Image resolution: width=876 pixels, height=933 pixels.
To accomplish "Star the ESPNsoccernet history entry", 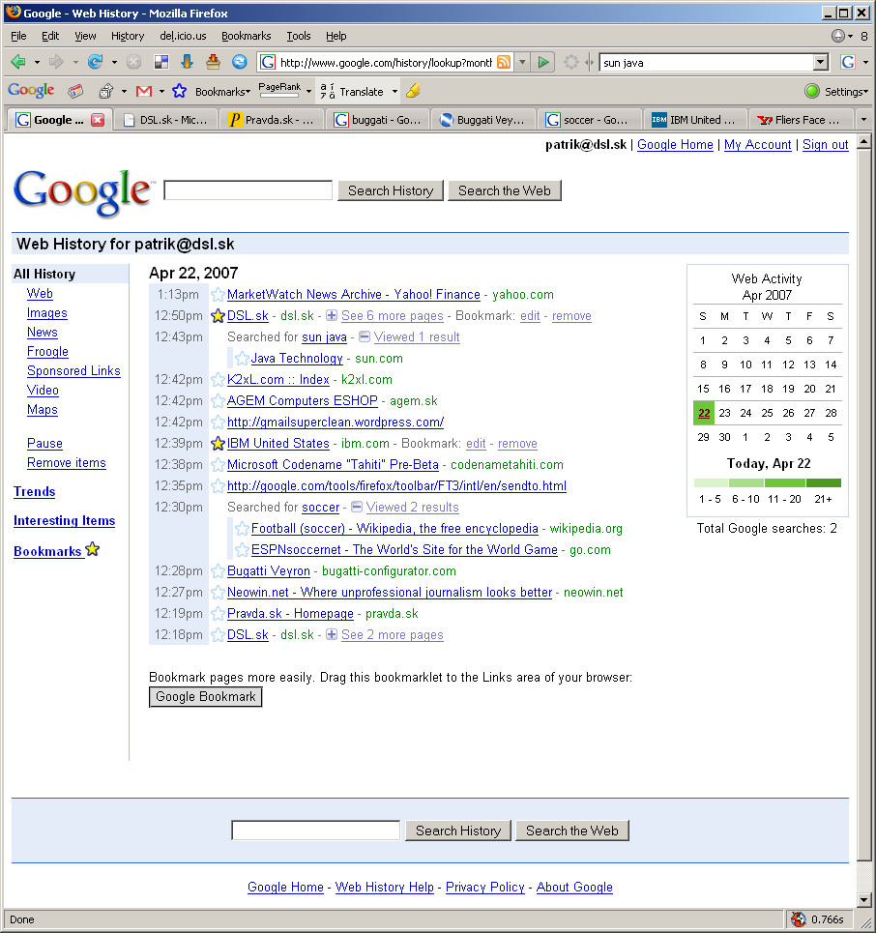I will tap(242, 550).
